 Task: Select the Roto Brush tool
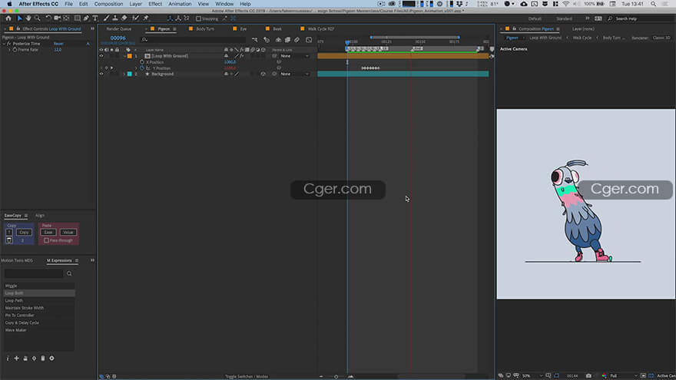click(135, 18)
